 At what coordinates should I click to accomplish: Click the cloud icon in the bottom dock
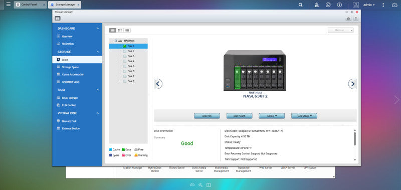pos(192,184)
